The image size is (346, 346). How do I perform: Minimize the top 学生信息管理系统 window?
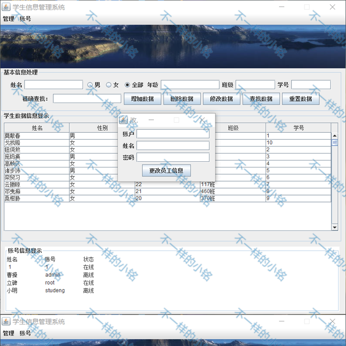[282, 7]
